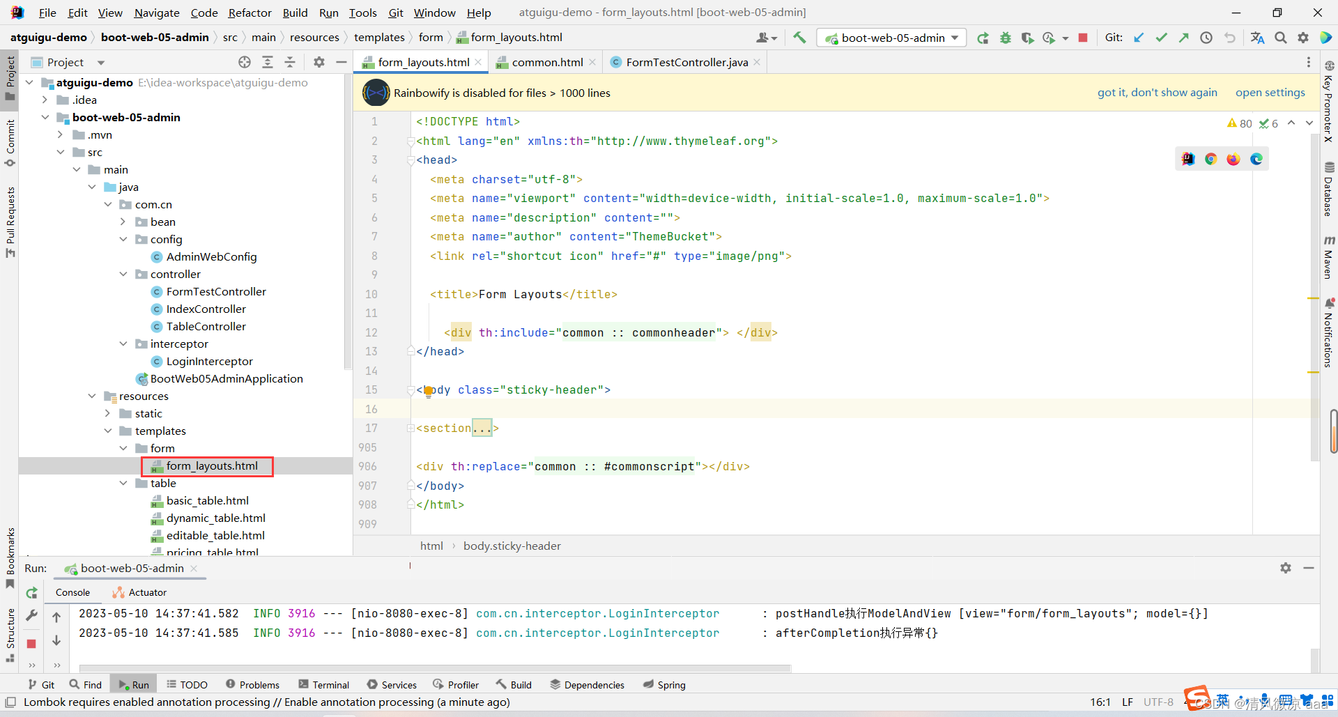Preview page in Firefox browser icon
The height and width of the screenshot is (717, 1338).
pos(1233,159)
